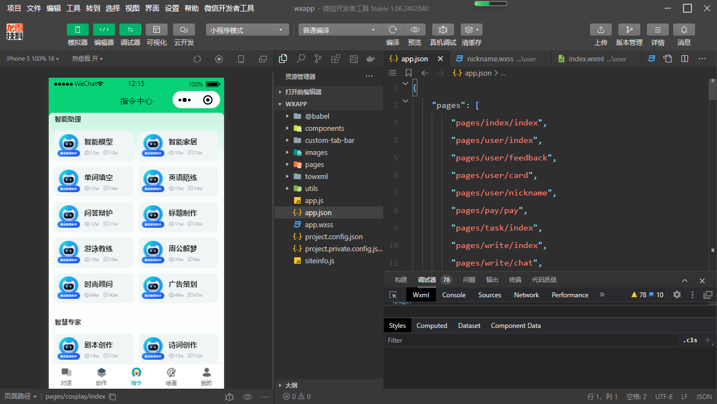The image size is (717, 404).
Task: Open the app.wxss file
Action: 329,224
